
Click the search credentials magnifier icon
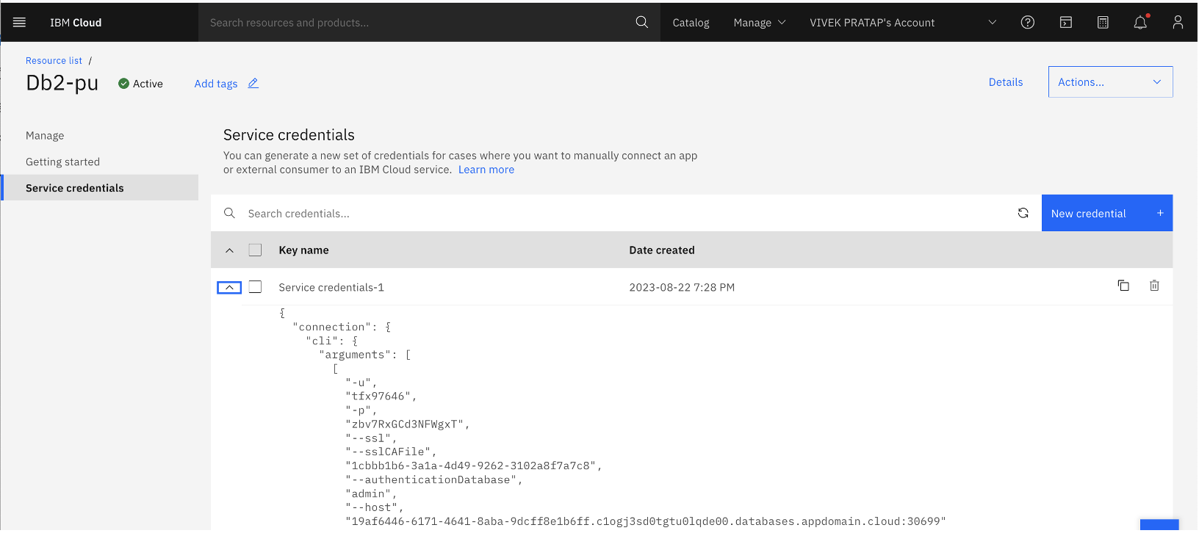[229, 213]
